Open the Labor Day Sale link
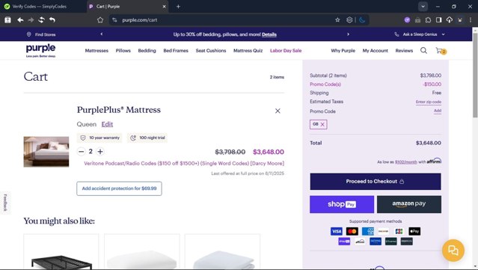This screenshot has height=270, width=478. 286,51
